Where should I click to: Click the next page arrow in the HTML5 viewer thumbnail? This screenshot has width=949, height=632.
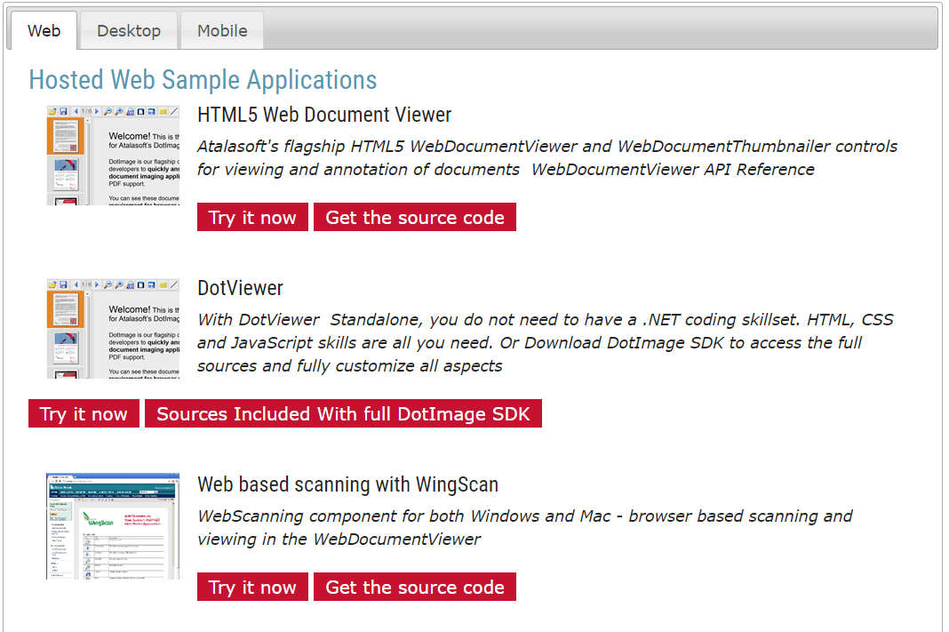96,110
